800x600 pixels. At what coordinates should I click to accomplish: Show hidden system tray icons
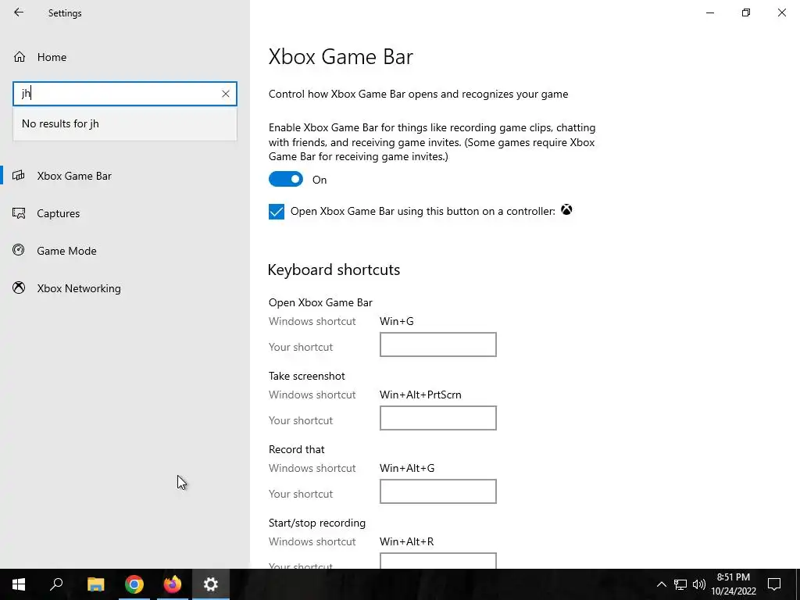pyautogui.click(x=661, y=584)
